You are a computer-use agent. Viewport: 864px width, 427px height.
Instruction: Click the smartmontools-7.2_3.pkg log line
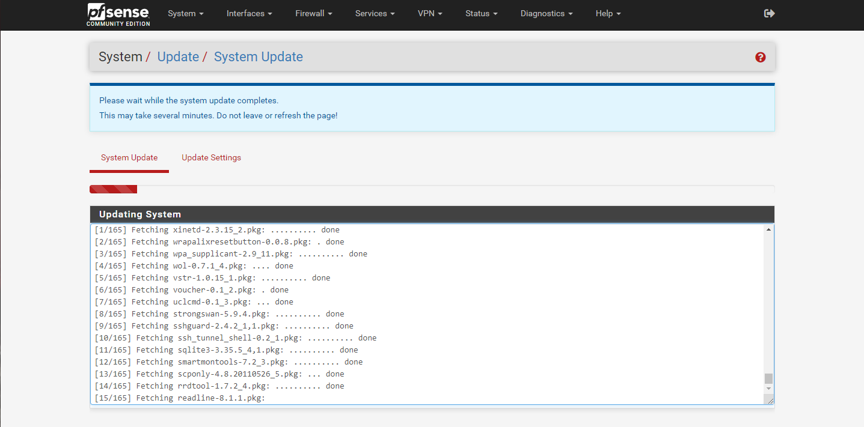click(x=229, y=362)
